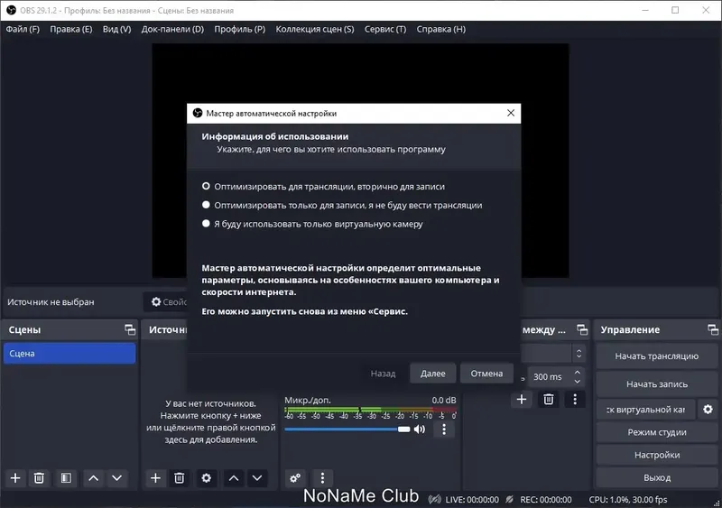Viewport: 722px width, 508px height.
Task: Open the Правка (E) menu
Action: [71, 29]
